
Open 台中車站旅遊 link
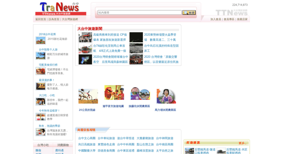106,138
